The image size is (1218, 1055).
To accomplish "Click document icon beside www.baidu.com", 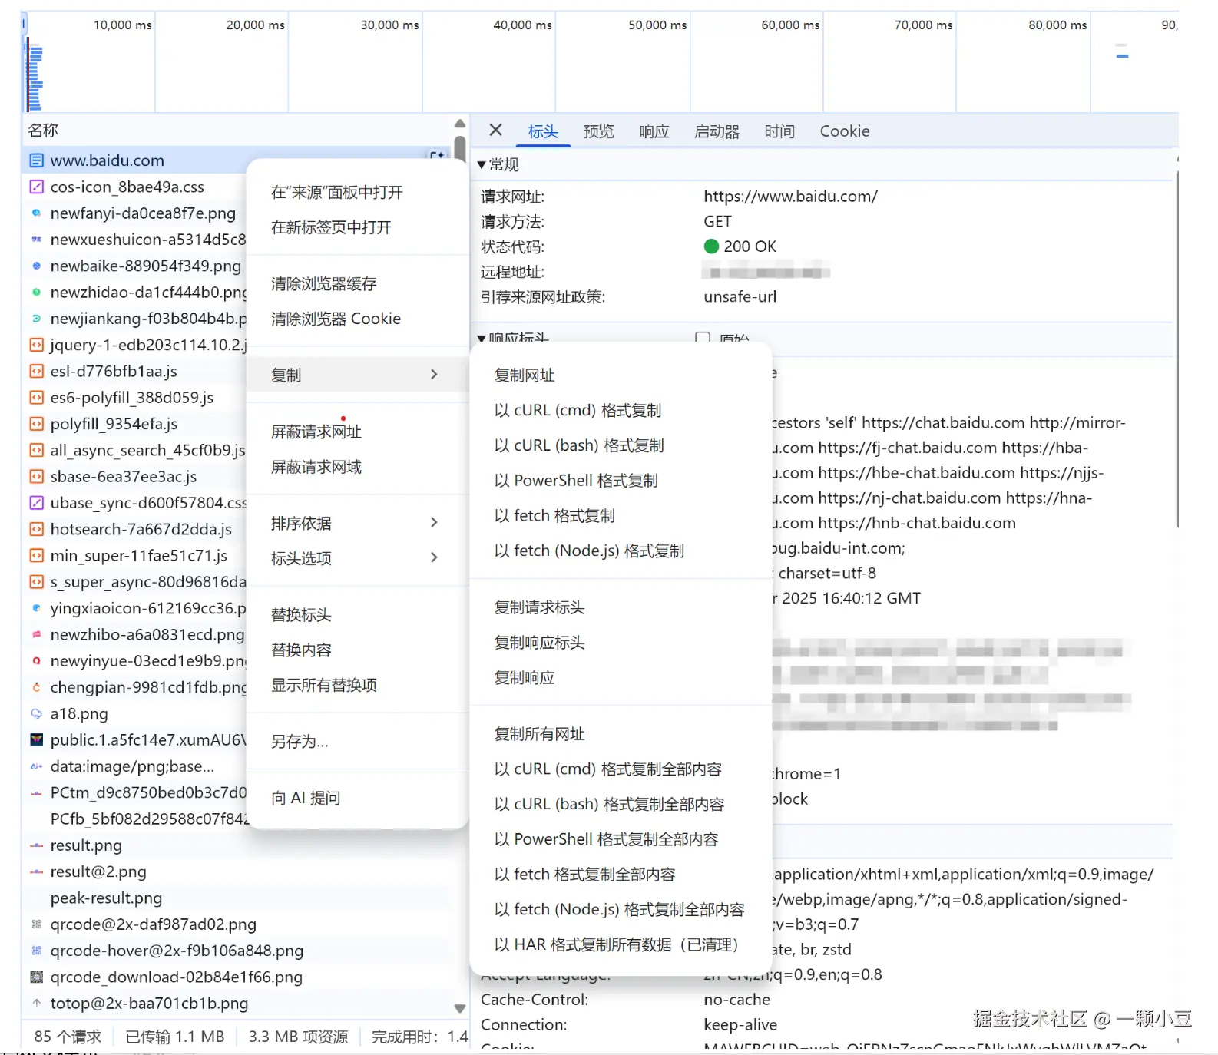I will click(x=36, y=160).
